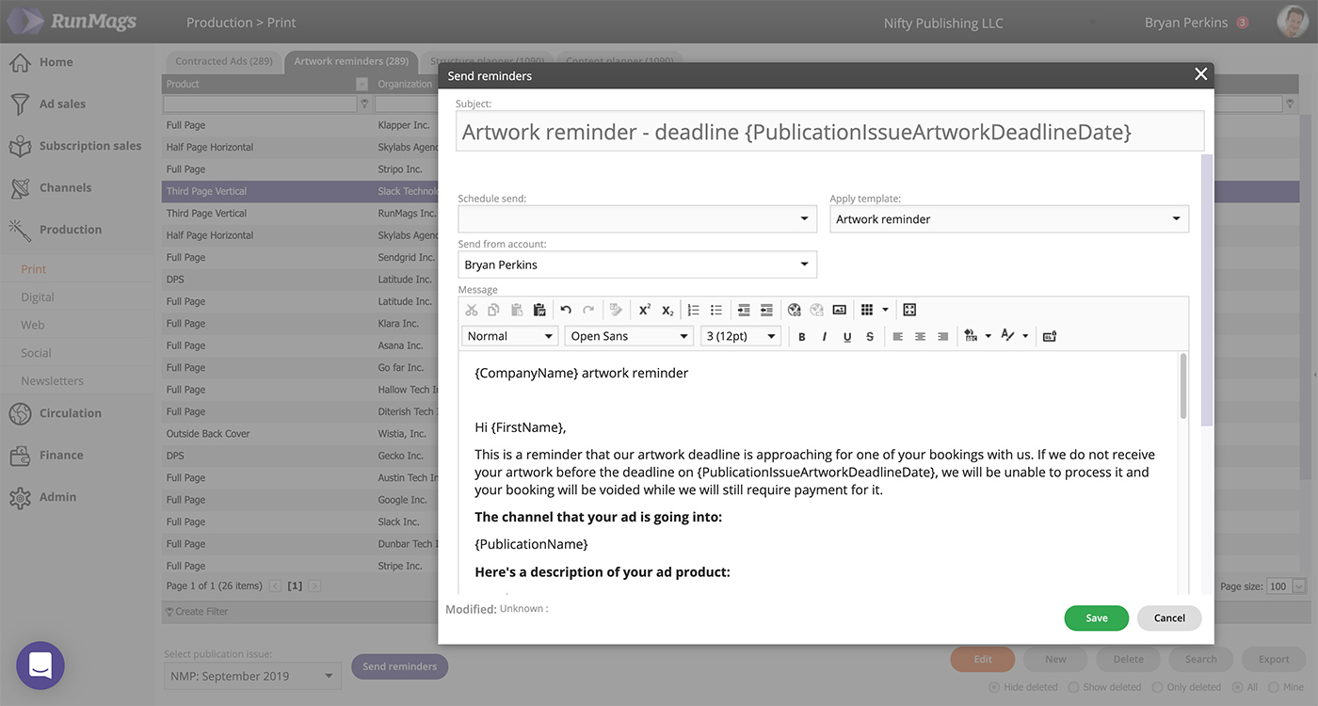Viewport: 1318px width, 706px height.
Task: Select the Only deleted radio button
Action: click(x=1158, y=687)
